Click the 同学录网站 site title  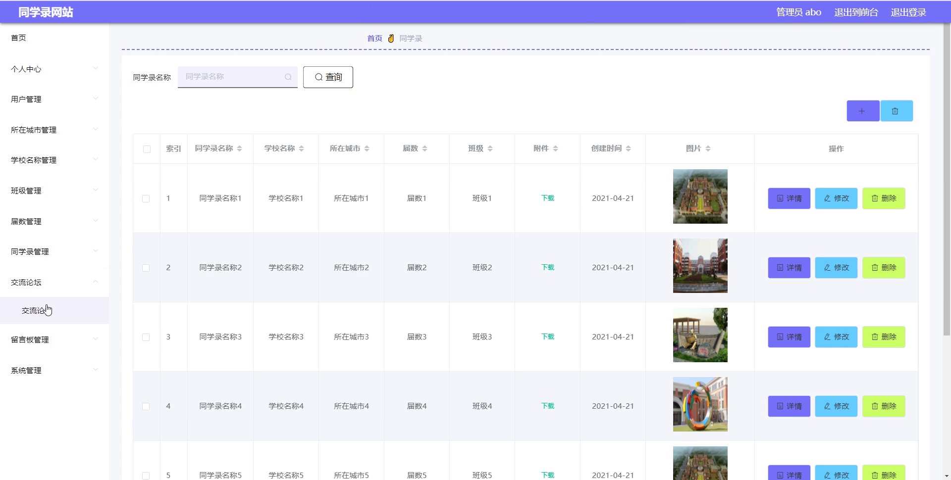pyautogui.click(x=46, y=12)
